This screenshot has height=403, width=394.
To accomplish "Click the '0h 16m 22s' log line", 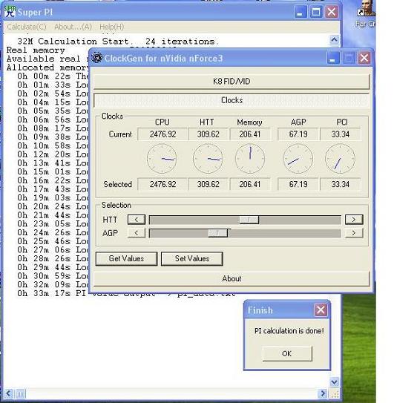I will point(53,180).
